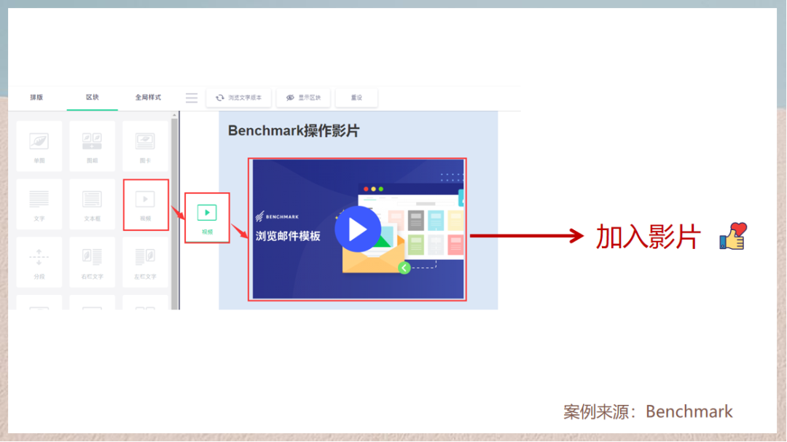Select the 图组 image group block
The height and width of the screenshot is (442, 787).
92,146
